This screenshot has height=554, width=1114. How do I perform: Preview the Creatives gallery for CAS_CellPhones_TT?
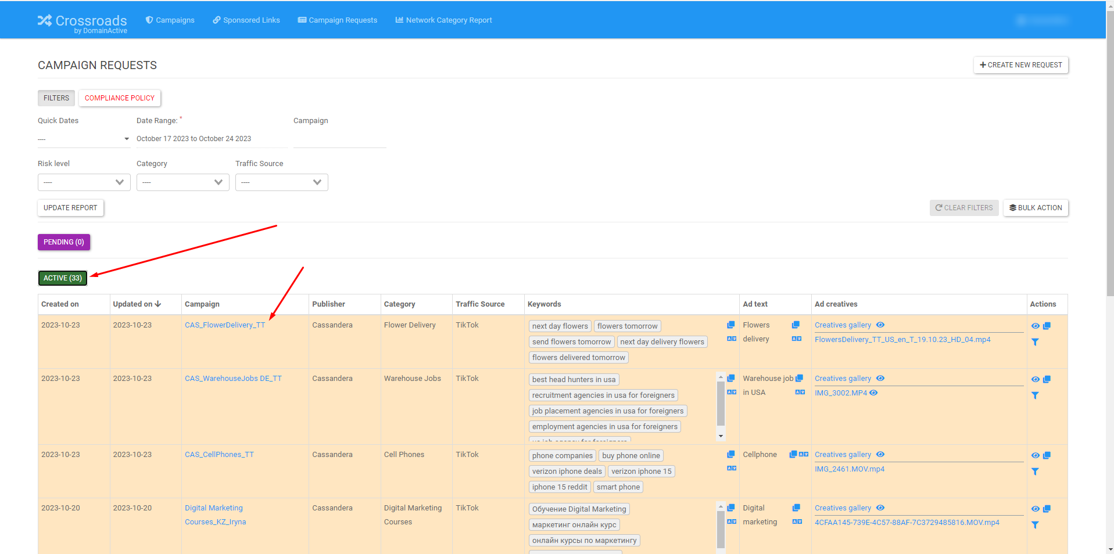[880, 454]
